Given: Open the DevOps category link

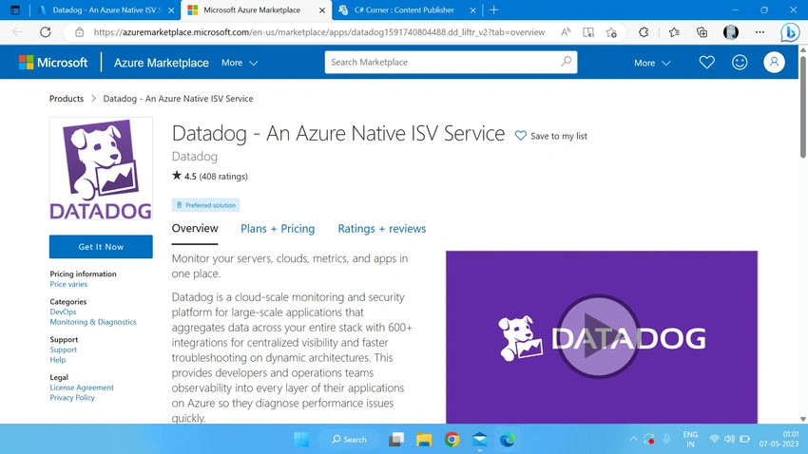Looking at the screenshot, I should [x=63, y=312].
